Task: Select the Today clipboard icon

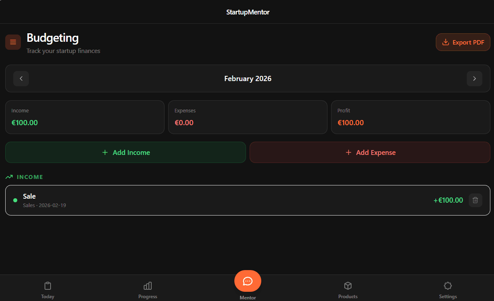Action: 48,285
